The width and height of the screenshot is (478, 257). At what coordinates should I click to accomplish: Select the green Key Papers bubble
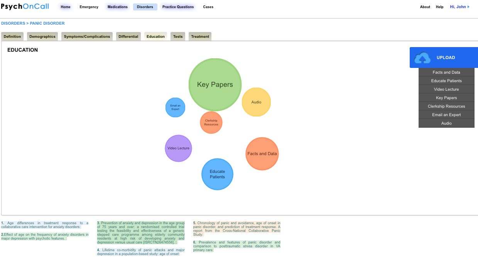215,85
